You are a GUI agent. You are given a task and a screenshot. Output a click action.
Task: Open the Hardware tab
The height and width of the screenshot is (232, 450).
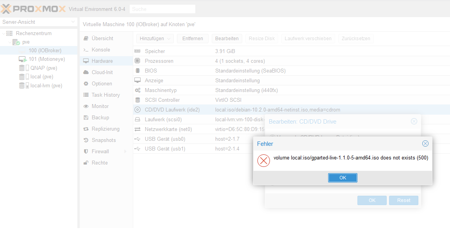pos(106,61)
